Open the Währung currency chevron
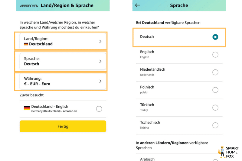242x161 pixels. (100, 81)
